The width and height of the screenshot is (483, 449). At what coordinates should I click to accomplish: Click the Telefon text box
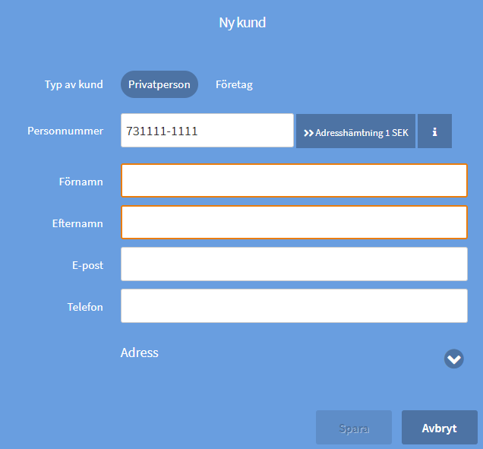click(x=293, y=306)
